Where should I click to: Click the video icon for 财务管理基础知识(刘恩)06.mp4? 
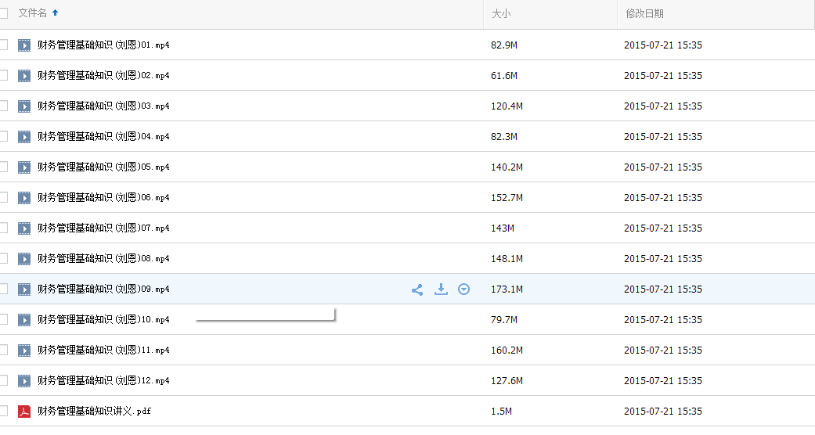tap(24, 198)
